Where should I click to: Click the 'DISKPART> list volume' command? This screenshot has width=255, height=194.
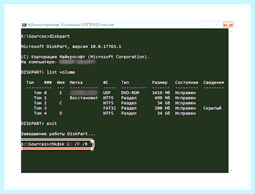click(x=48, y=72)
